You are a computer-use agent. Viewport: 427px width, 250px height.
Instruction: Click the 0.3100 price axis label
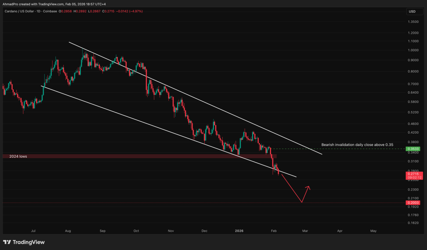pos(413,161)
